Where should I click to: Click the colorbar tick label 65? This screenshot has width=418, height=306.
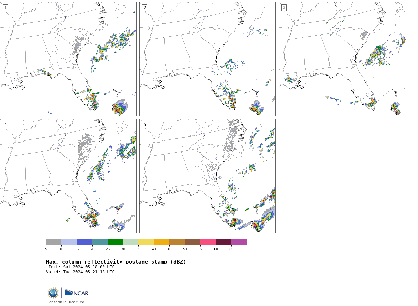click(x=231, y=249)
